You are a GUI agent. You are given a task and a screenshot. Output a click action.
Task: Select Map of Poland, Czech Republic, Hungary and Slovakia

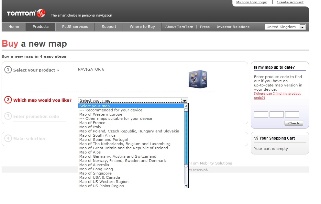[131, 131]
